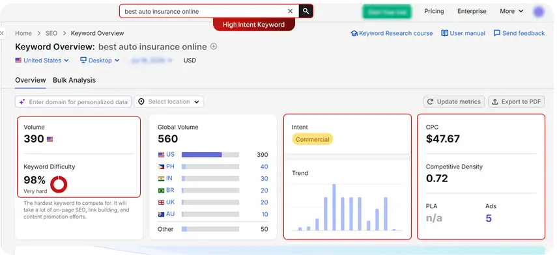Click the Other volume bar
Screen dimensions: 557x255
(x=210, y=229)
